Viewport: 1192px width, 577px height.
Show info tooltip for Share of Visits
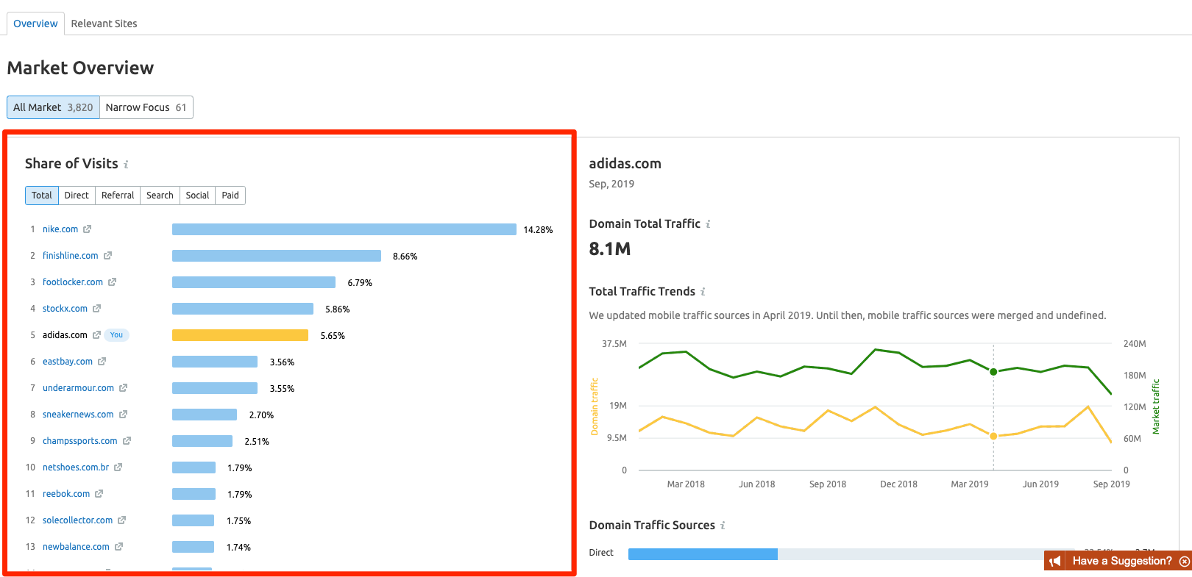point(126,165)
